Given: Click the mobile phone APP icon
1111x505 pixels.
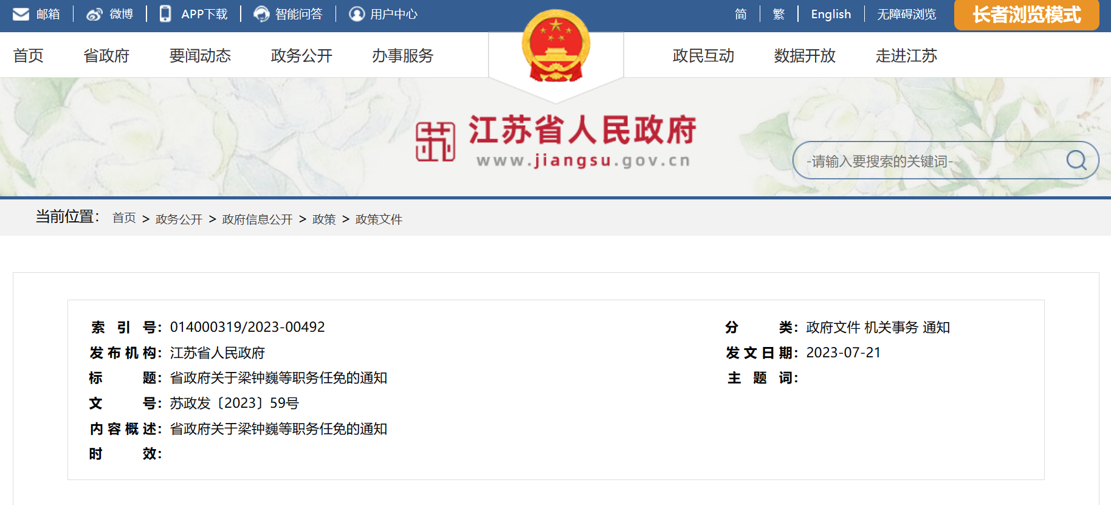Looking at the screenshot, I should [165, 13].
